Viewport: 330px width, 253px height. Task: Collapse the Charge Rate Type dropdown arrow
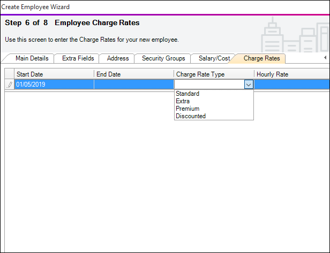[x=249, y=85]
